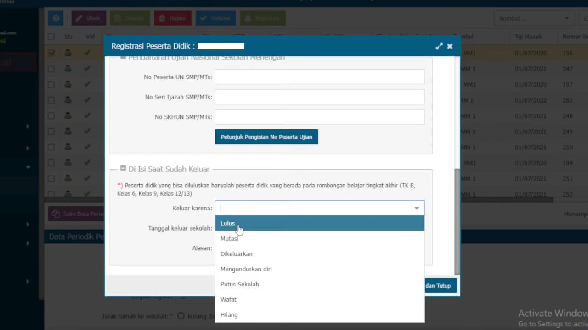The width and height of the screenshot is (588, 330).
Task: Open the Rombel filter dropdown
Action: pos(566,18)
